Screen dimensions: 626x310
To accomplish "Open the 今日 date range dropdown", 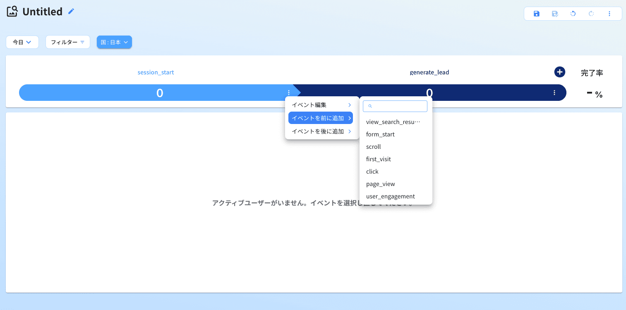I will (x=22, y=42).
